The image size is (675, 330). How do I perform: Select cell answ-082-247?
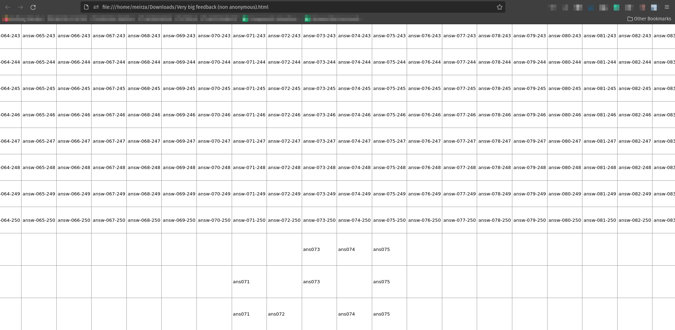coord(635,141)
